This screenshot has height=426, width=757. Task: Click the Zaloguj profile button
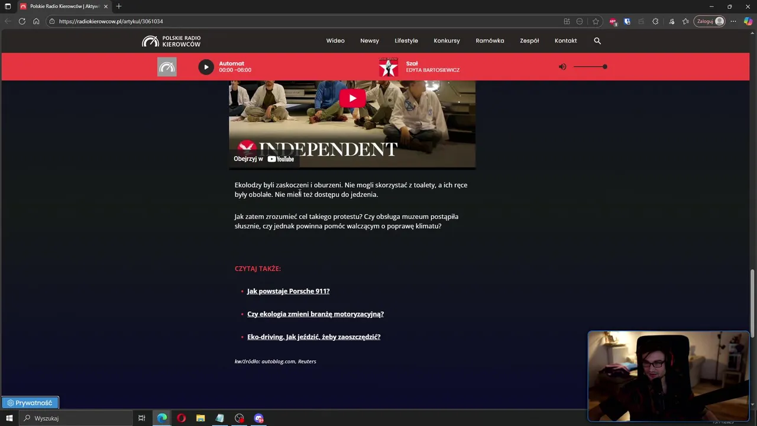coord(710,21)
